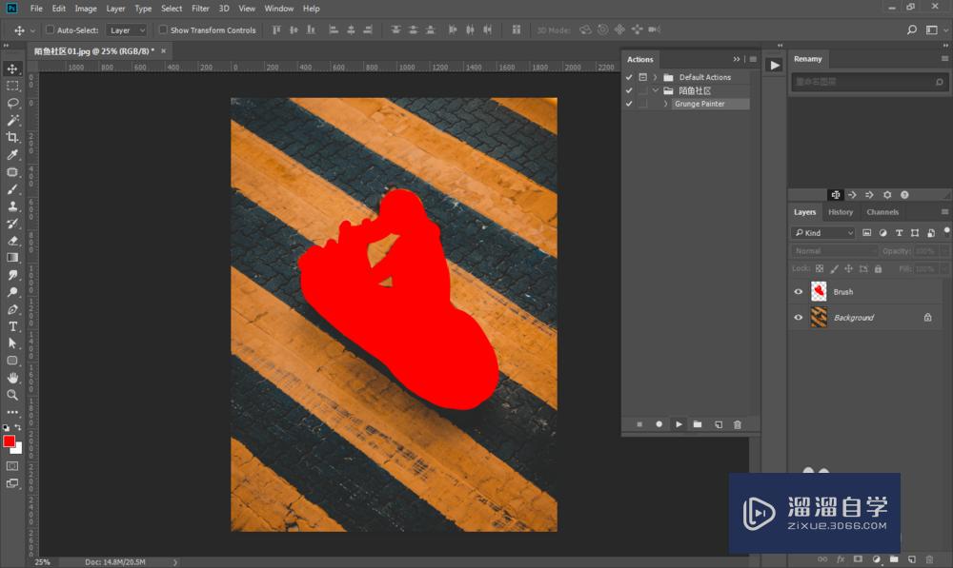Toggle Quick Mask mode
The width and height of the screenshot is (953, 568).
(12, 466)
